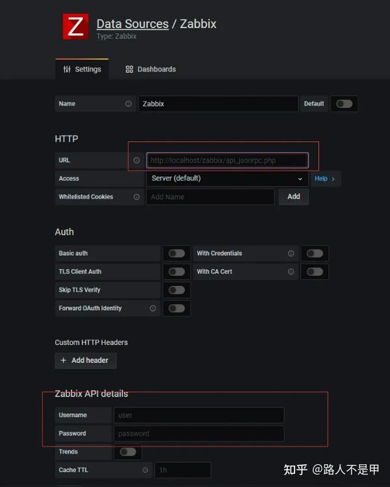Click the Add header button
Screen dimensions: 390x487
tap(86, 361)
